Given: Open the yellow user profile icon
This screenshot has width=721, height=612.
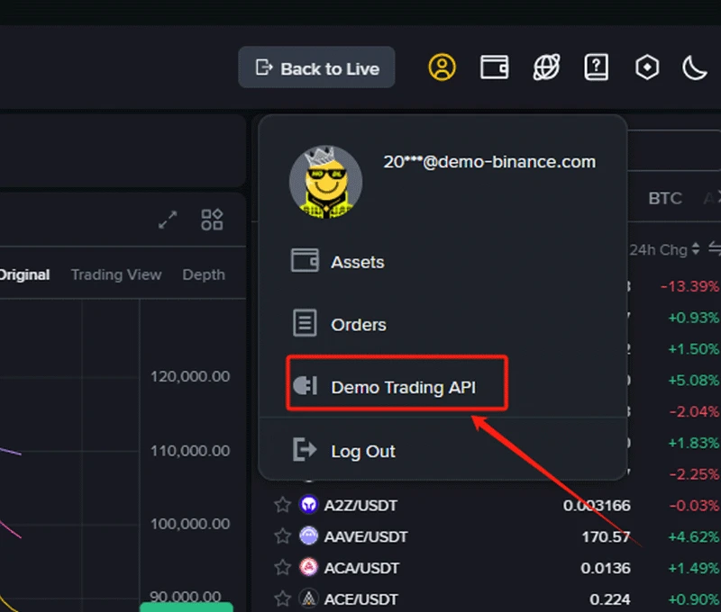Looking at the screenshot, I should pyautogui.click(x=442, y=67).
